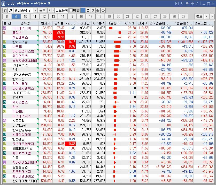Show later group tabs with right arrow
The width and height of the screenshot is (216, 185).
click(212, 16)
